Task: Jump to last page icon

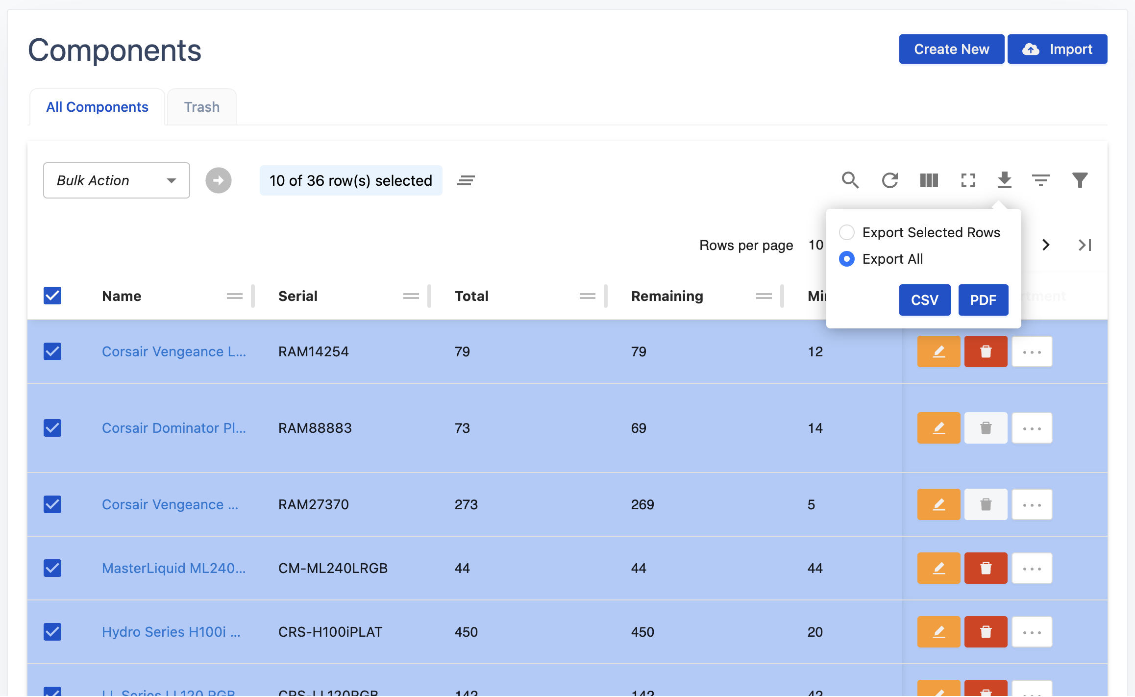Action: point(1085,245)
